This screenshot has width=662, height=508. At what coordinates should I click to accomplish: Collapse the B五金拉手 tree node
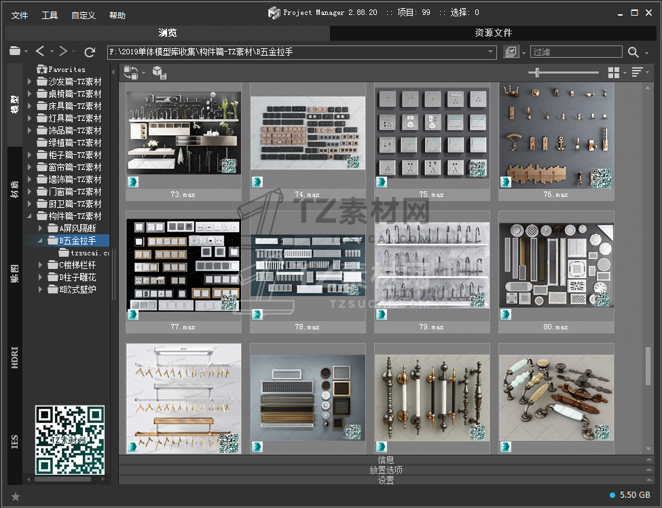click(41, 240)
